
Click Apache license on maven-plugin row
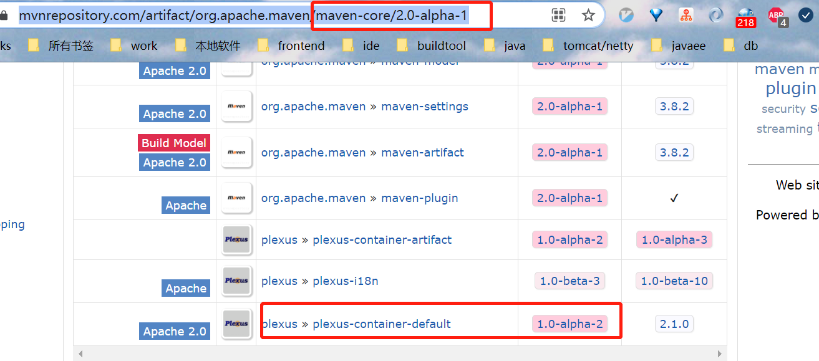(186, 205)
